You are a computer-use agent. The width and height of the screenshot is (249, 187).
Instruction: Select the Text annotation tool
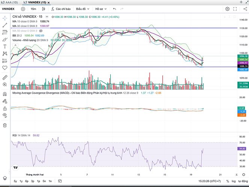point(5,46)
